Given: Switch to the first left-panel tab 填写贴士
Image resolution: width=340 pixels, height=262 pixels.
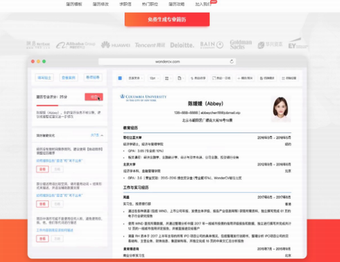Looking at the screenshot, I should [44, 78].
